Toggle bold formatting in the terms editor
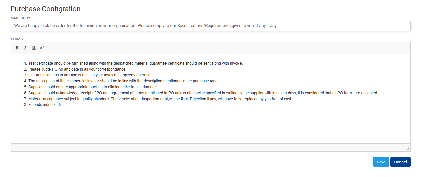The image size is (422, 177). tap(17, 48)
